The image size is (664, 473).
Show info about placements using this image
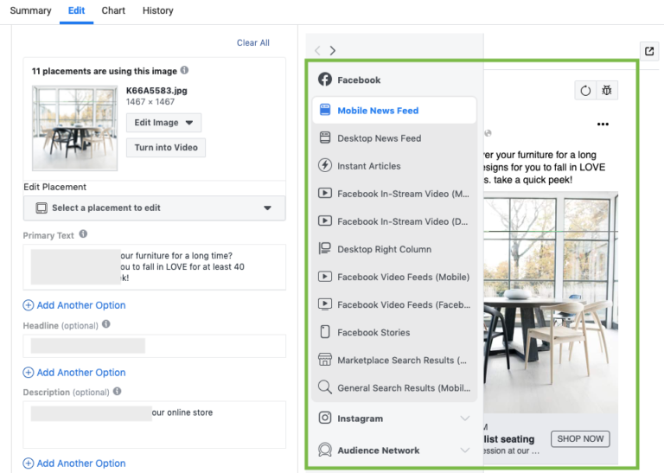click(185, 70)
